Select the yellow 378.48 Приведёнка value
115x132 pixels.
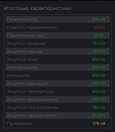coord(99,123)
